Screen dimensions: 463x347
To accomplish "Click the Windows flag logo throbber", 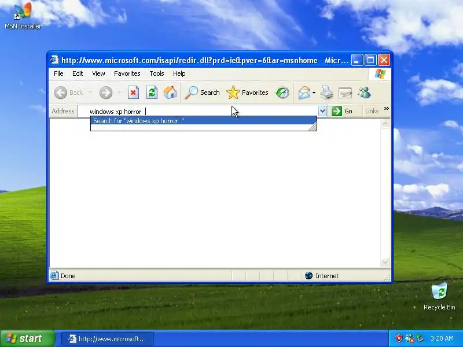I will coord(380,74).
